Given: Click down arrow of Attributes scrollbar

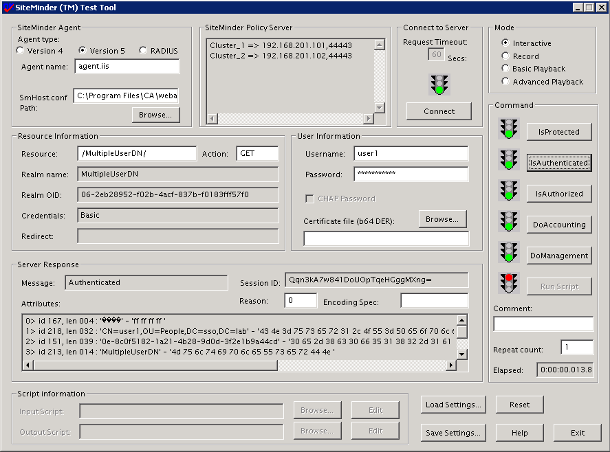Looking at the screenshot, I should coord(461,354).
